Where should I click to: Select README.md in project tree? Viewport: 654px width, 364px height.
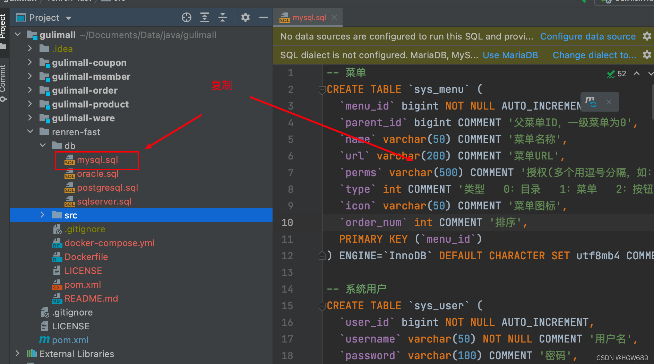coord(91,298)
